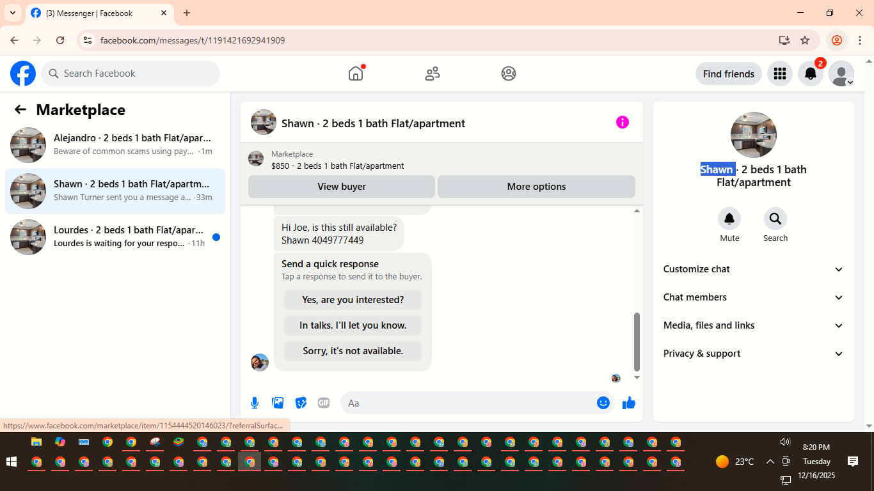
Task: Click the taskbar clock showing 8:20 PM
Action: pyautogui.click(x=816, y=448)
